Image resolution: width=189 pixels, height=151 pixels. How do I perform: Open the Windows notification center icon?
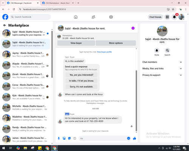(x=185, y=148)
